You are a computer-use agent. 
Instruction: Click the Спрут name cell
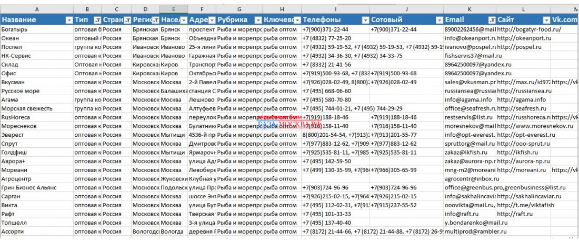pyautogui.click(x=36, y=144)
